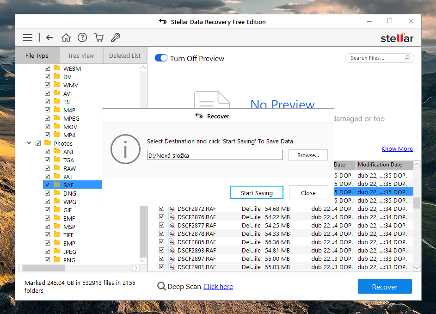The height and width of the screenshot is (314, 436).
Task: Sort by Modification Date column header
Action: point(385,165)
